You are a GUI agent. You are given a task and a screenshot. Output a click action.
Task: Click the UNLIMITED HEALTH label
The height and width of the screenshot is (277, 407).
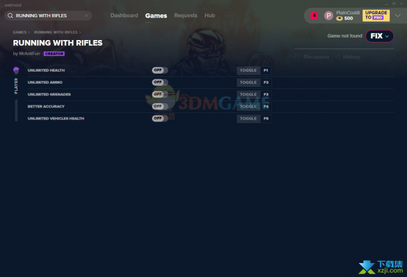pos(46,71)
